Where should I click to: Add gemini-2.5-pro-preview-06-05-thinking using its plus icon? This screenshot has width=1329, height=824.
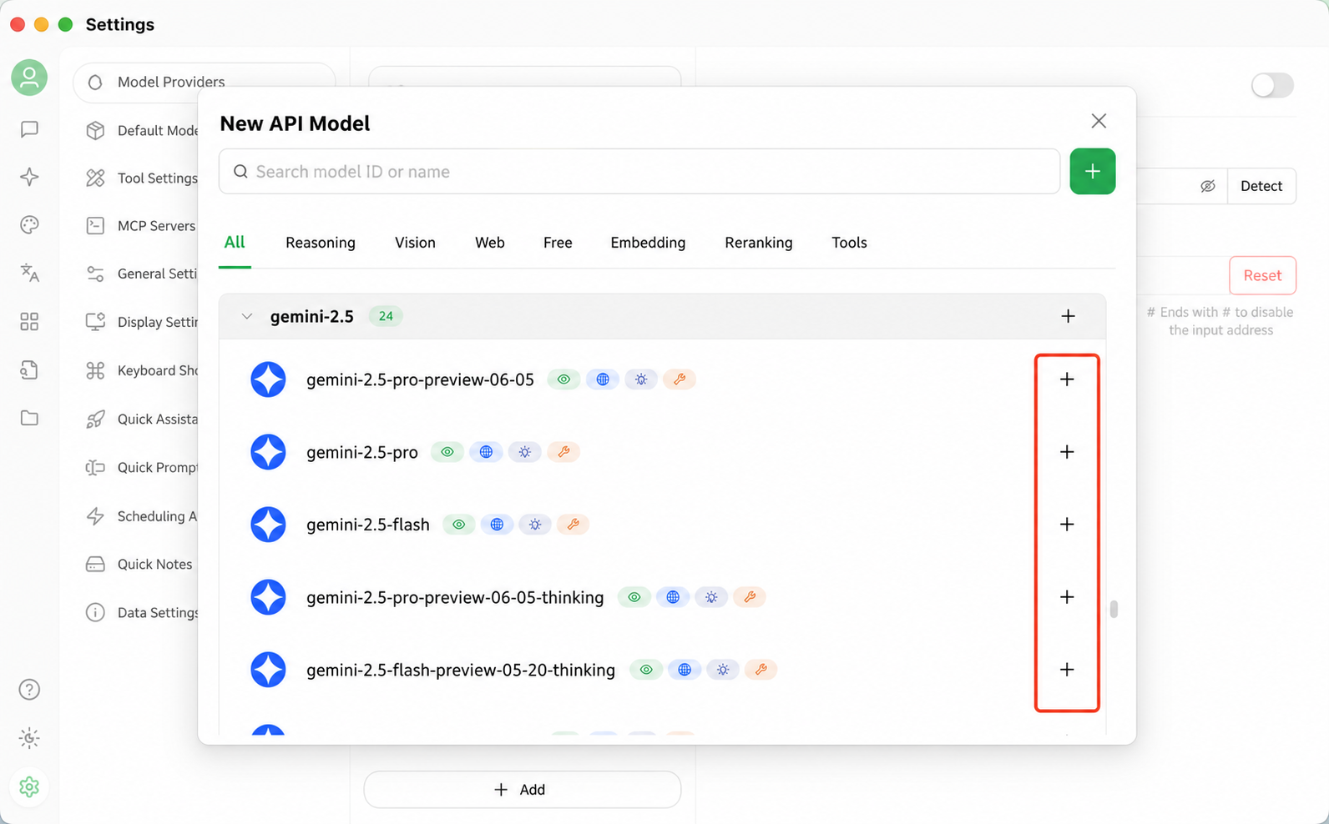click(1067, 597)
